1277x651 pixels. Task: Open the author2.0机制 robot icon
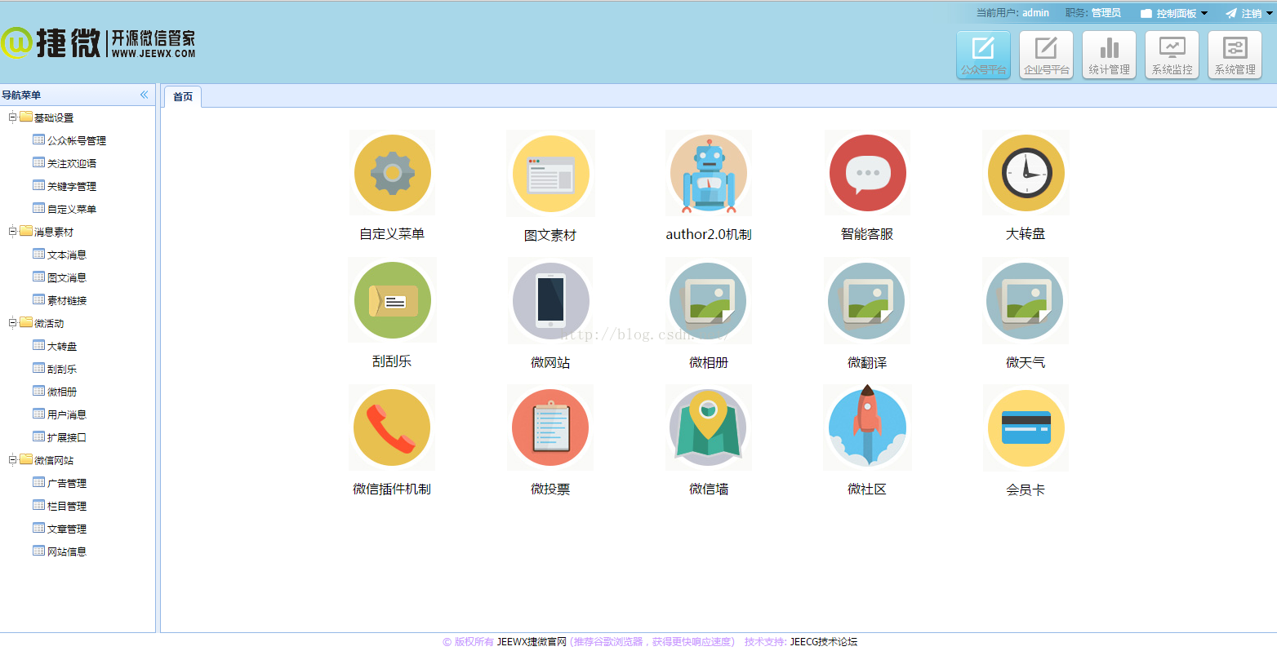(709, 174)
